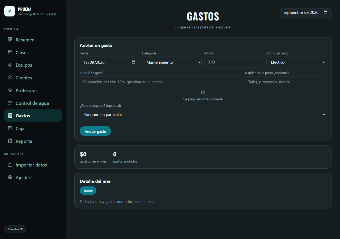The width and height of the screenshot is (340, 239).
Task: Open Importar datos
Action: 33,165
